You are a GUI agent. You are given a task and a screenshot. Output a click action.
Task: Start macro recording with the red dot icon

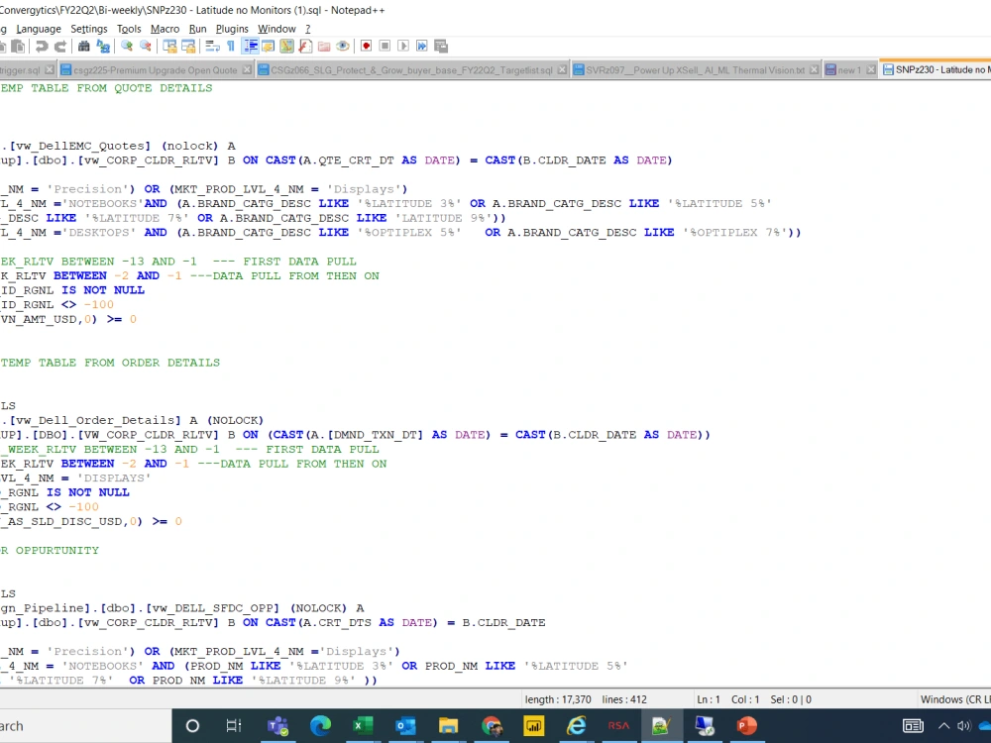[366, 47]
